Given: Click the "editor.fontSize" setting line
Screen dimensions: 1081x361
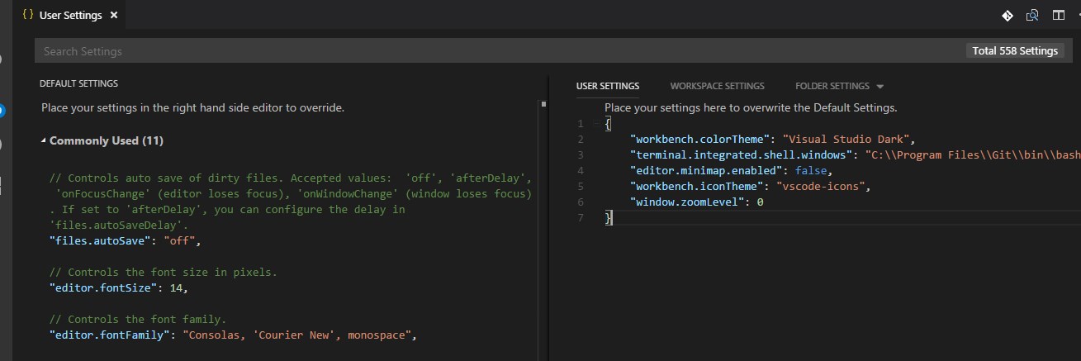Looking at the screenshot, I should (x=118, y=287).
